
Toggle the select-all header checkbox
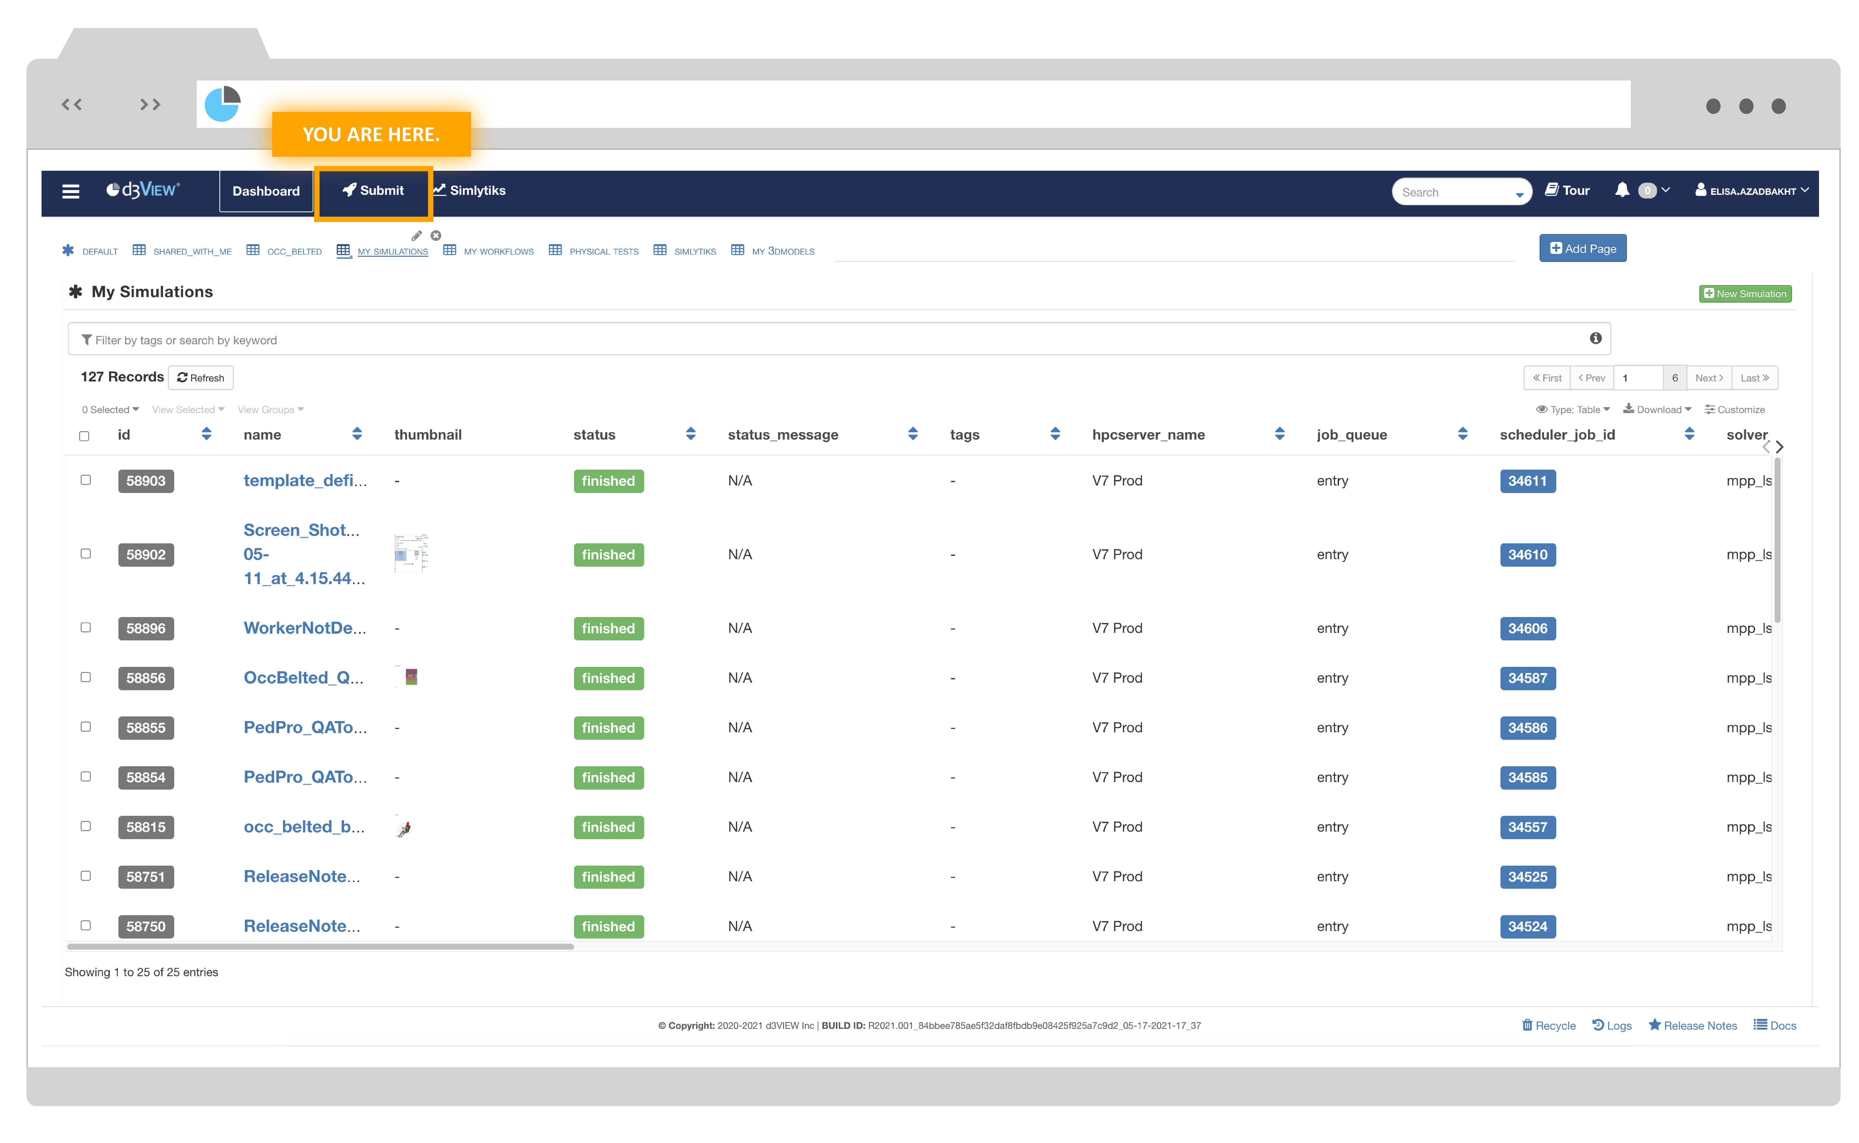[84, 436]
